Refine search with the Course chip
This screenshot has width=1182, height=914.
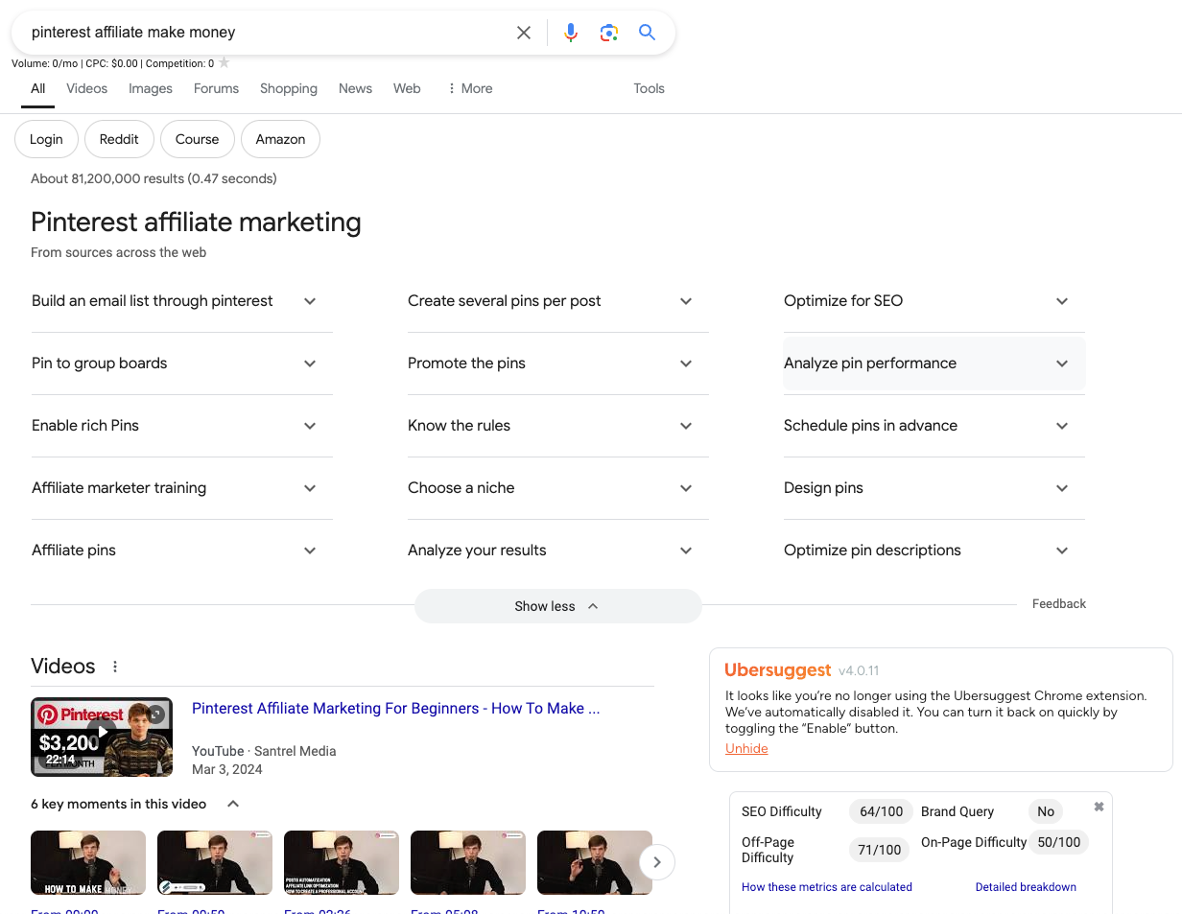point(198,139)
